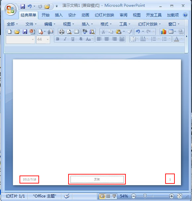Click the Office round logo button
Image resolution: width=192 pixels, height=201 pixels.
tap(10, 10)
